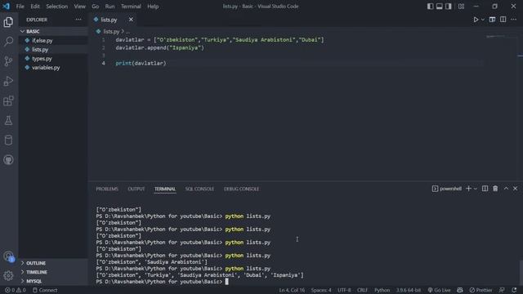Screen dimensions: 523x294
Task: Open variables.py in the explorer
Action: point(46,67)
